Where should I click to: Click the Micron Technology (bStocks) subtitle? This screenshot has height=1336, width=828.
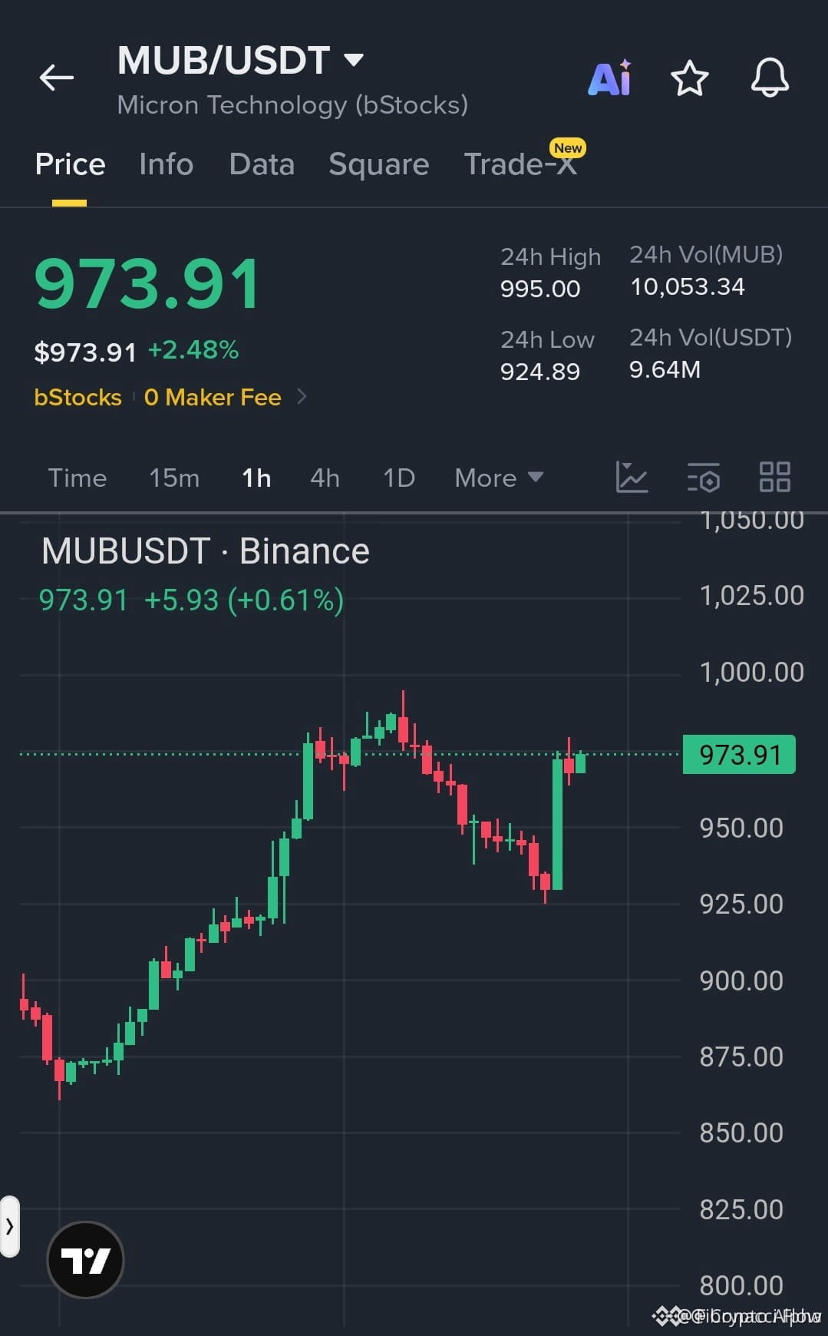point(292,104)
